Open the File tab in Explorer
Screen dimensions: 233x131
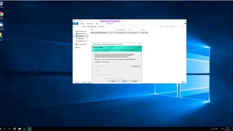pos(75,24)
